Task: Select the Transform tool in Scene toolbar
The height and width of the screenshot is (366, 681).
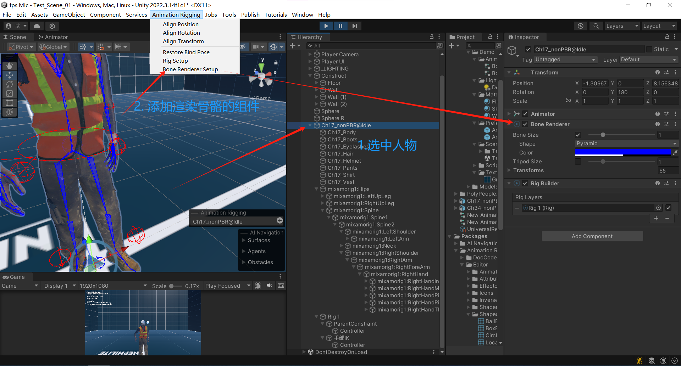Action: click(10, 112)
